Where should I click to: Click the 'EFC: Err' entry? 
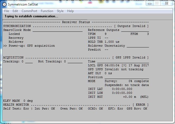[x=116, y=109]
